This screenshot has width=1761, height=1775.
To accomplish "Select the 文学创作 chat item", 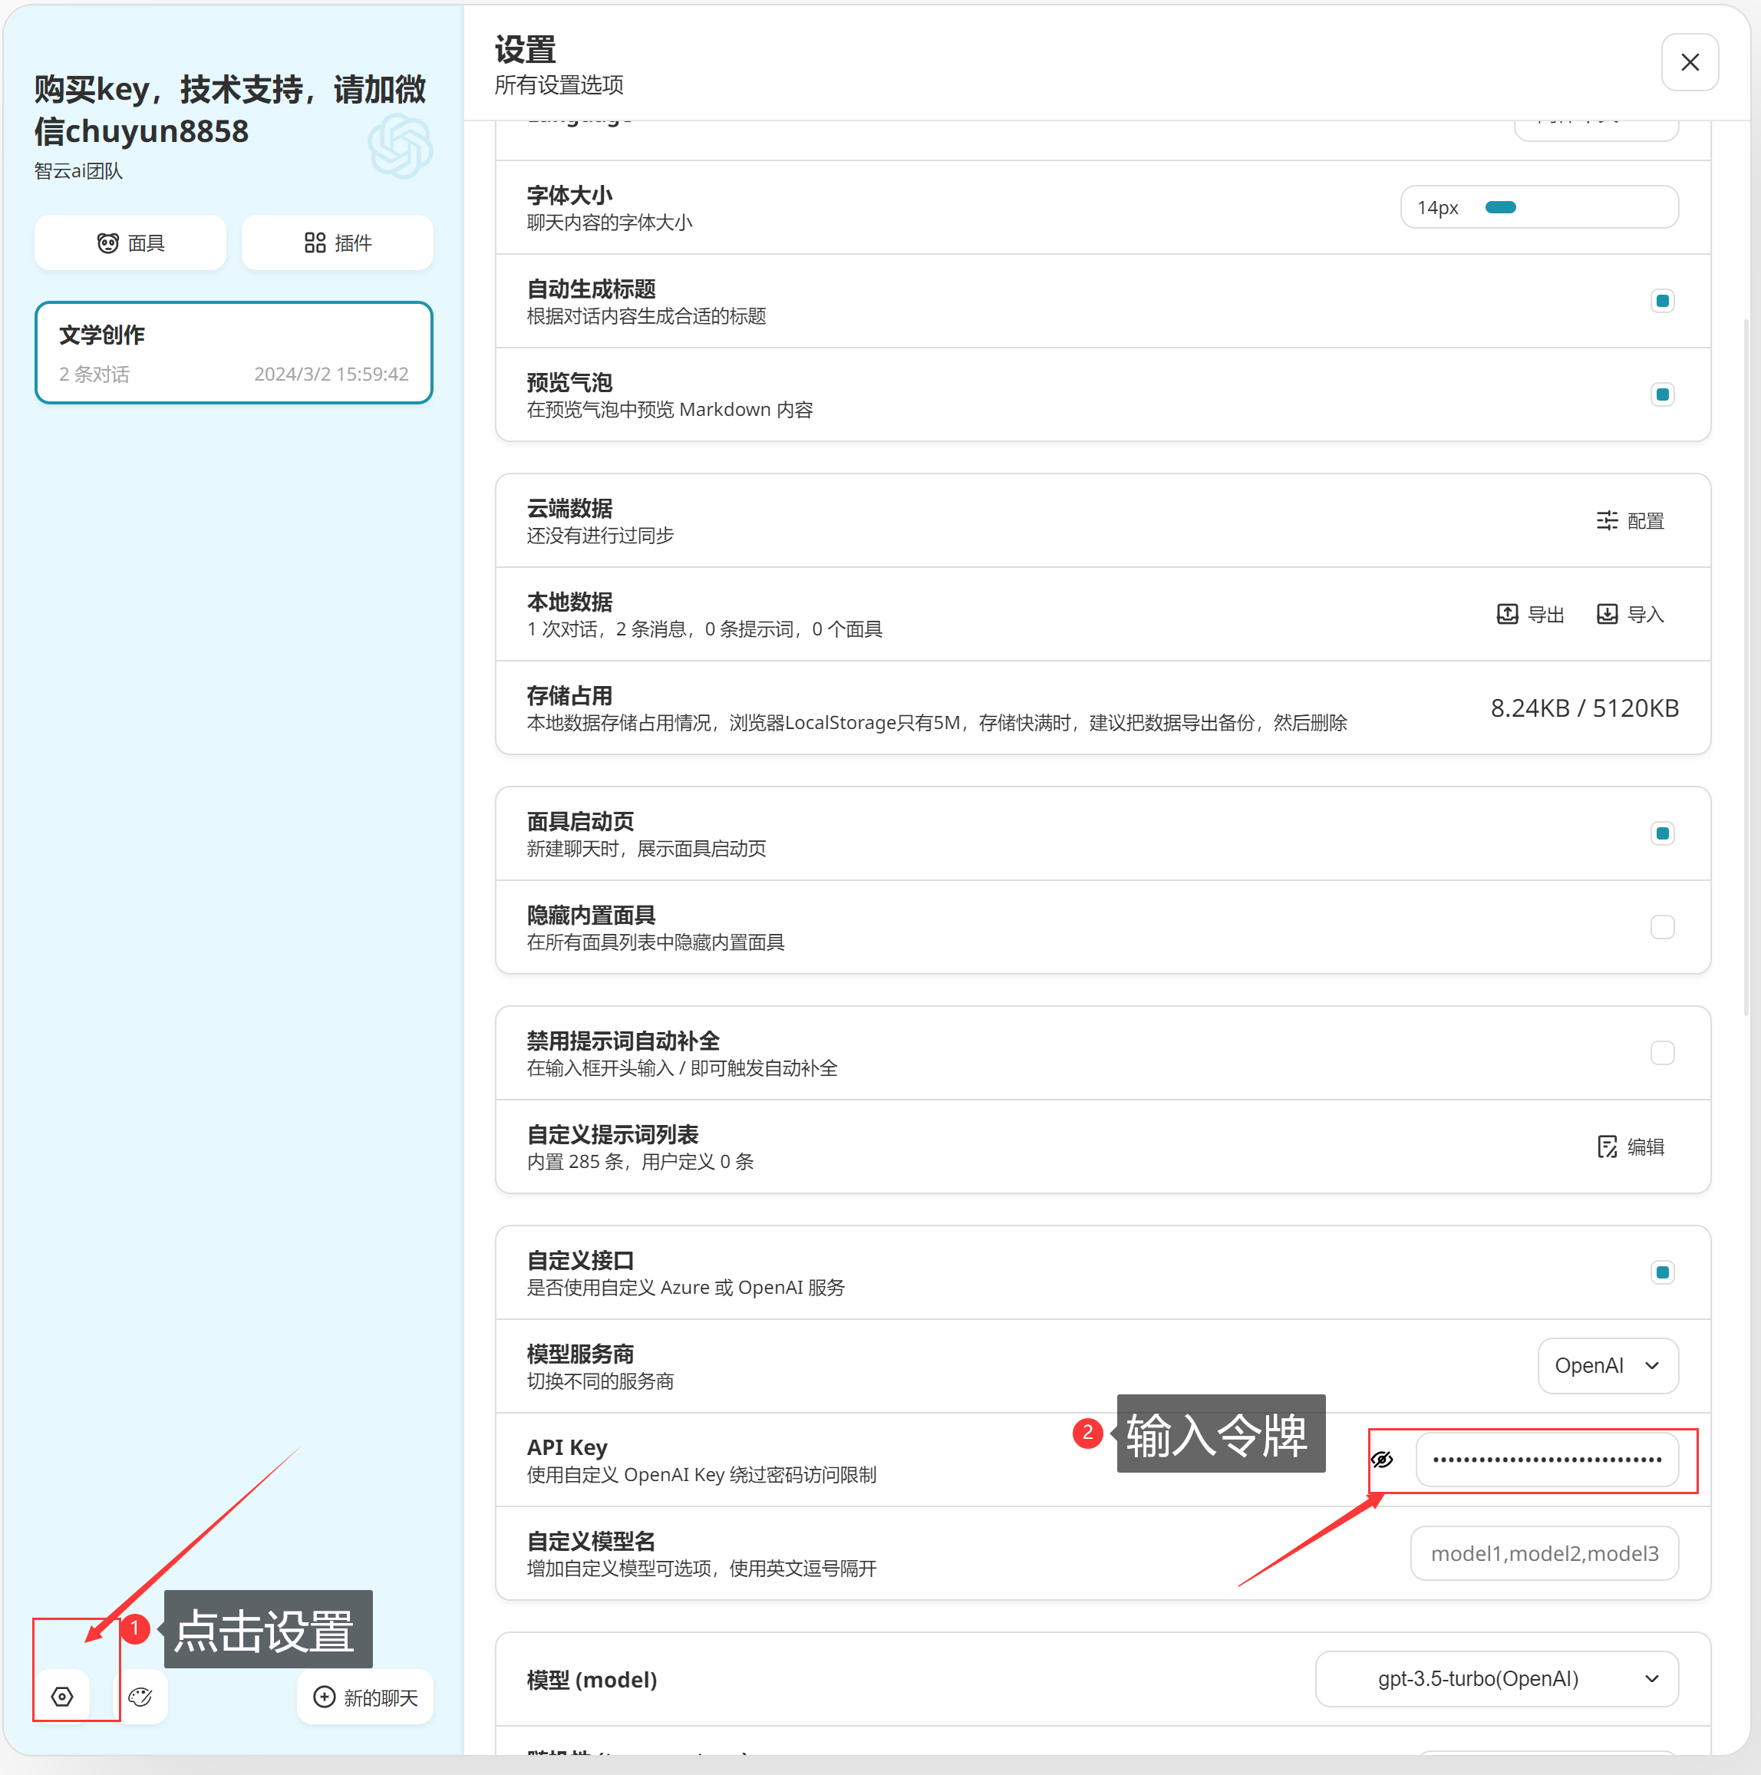I will coord(233,353).
